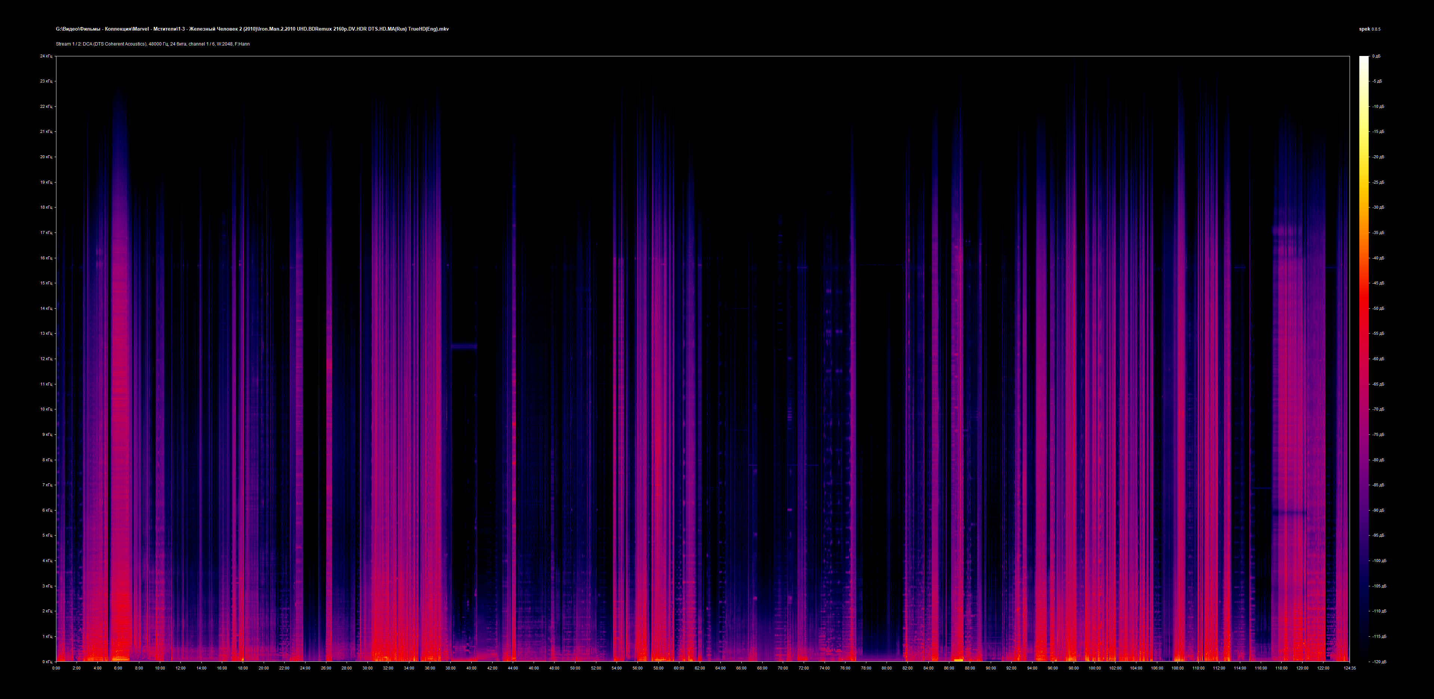Click the Stream DCA info line

pyautogui.click(x=152, y=44)
